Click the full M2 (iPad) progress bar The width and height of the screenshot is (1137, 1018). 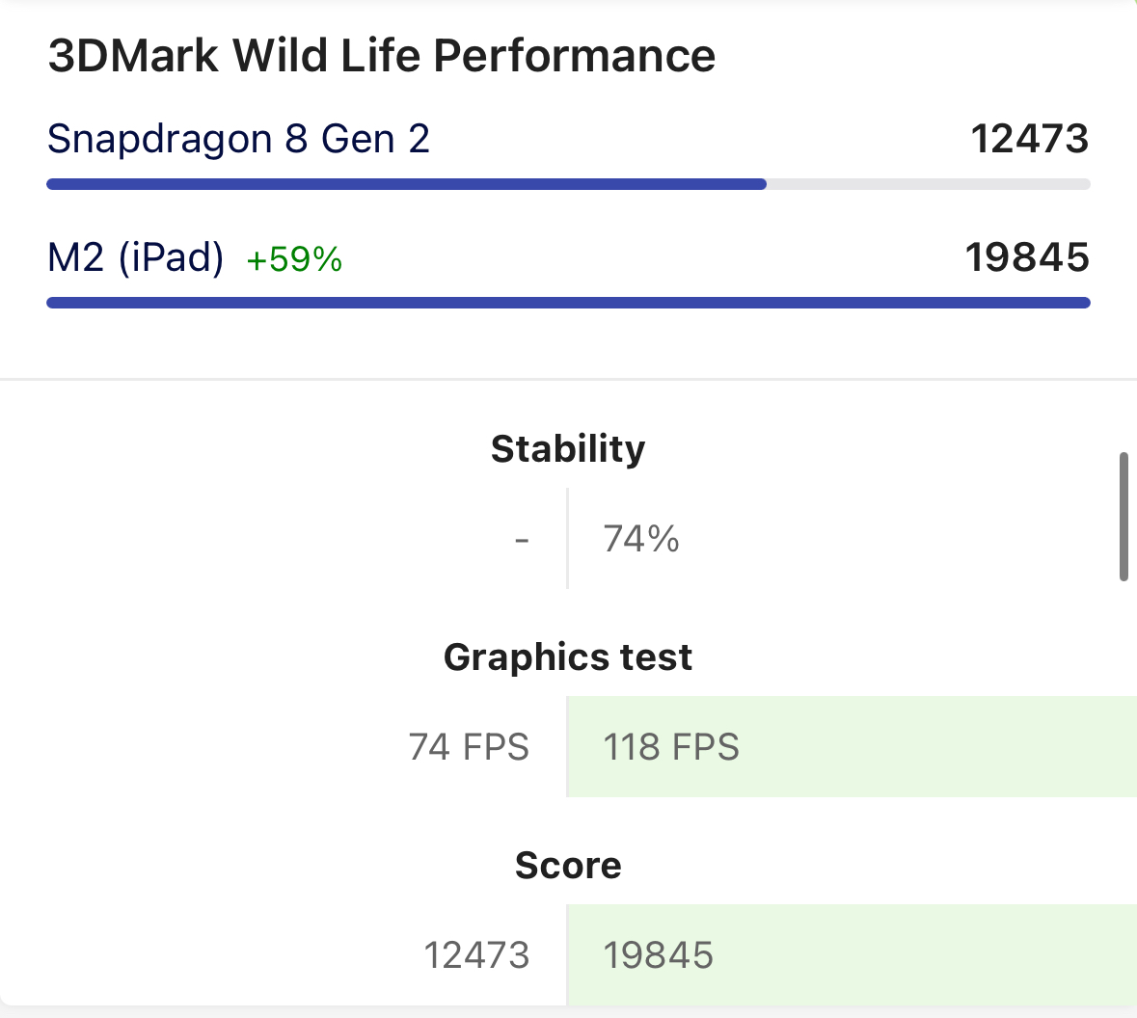pyautogui.click(x=568, y=303)
